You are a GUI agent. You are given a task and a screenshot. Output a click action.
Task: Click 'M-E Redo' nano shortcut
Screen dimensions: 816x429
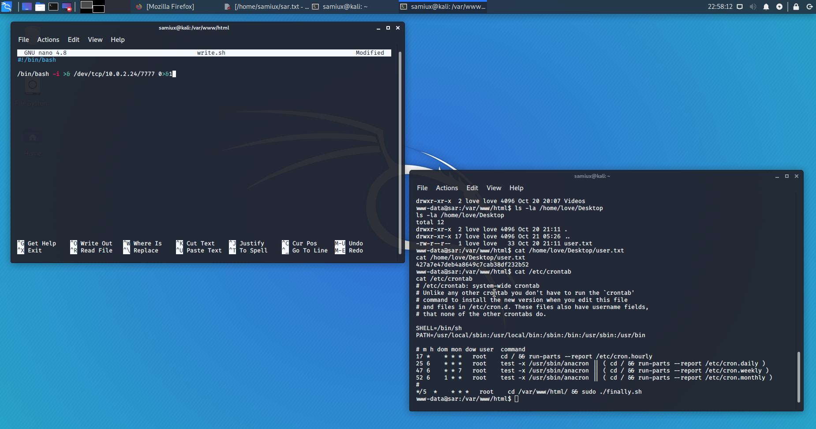(349, 251)
